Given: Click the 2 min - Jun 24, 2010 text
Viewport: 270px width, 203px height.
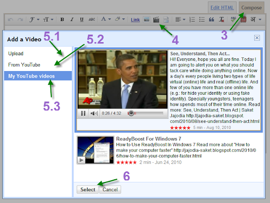Looking at the screenshot, I should point(160,162).
